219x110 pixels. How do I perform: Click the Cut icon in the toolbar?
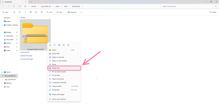coord(14,12)
